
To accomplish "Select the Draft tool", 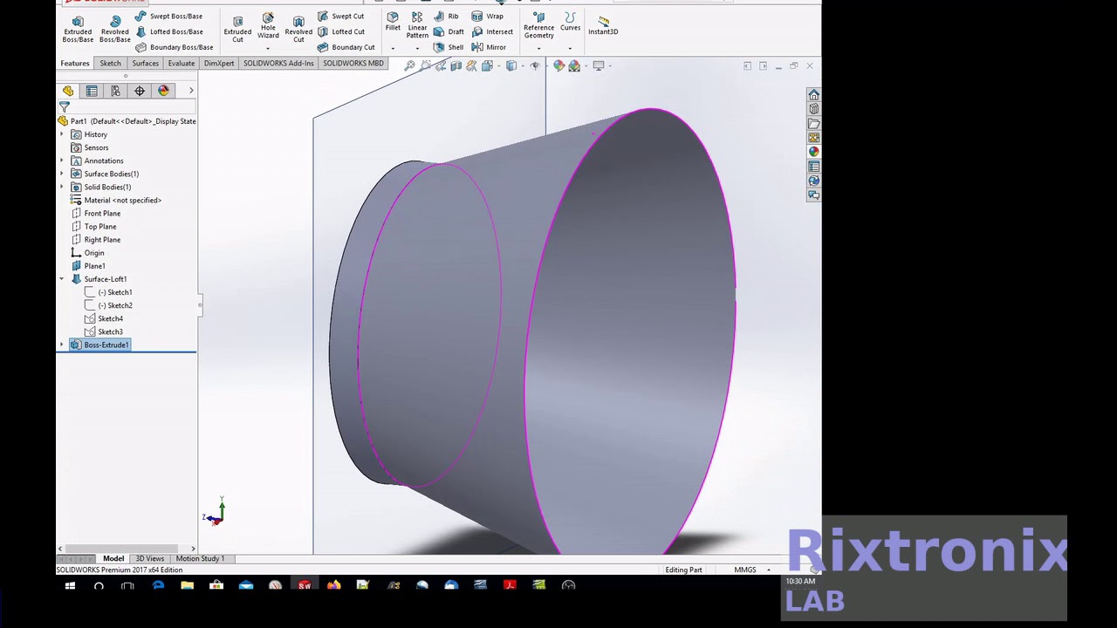I will [x=449, y=31].
